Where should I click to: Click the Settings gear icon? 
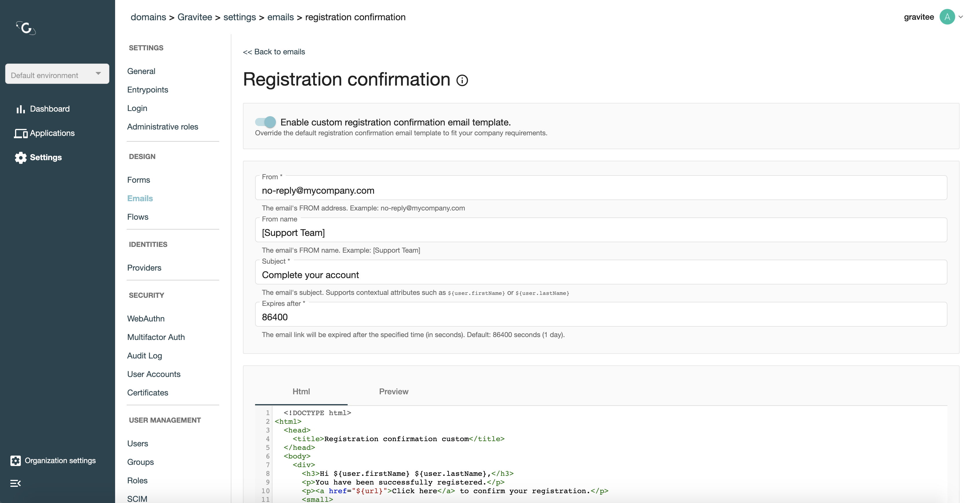pos(21,158)
